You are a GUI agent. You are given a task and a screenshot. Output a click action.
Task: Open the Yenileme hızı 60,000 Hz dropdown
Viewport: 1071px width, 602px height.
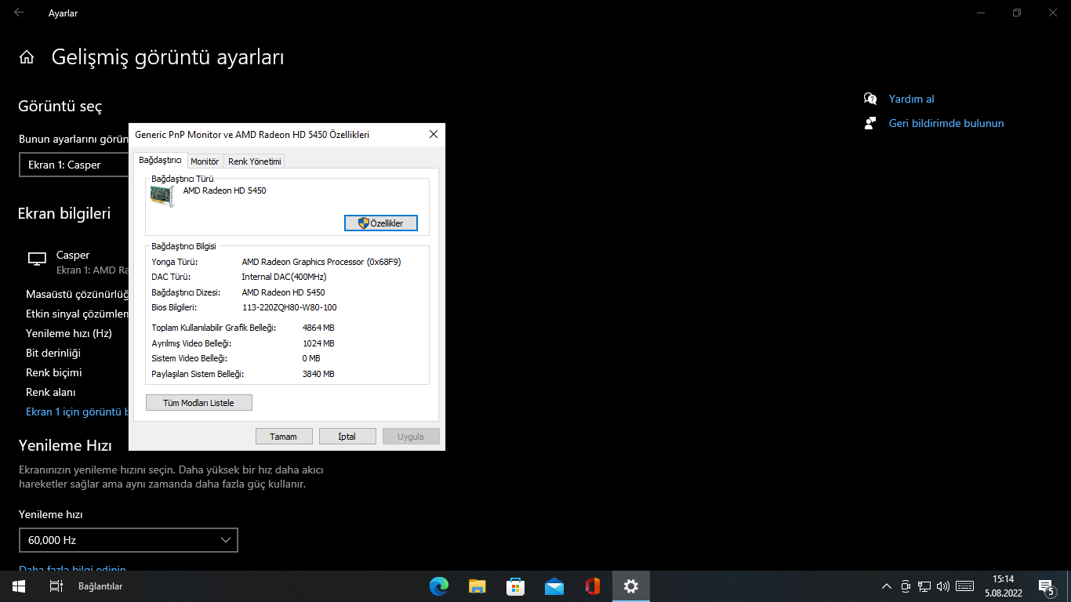click(x=129, y=540)
